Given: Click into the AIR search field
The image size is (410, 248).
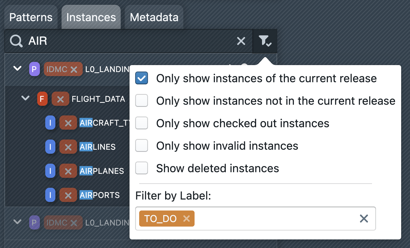Looking at the screenshot, I should point(128,41).
